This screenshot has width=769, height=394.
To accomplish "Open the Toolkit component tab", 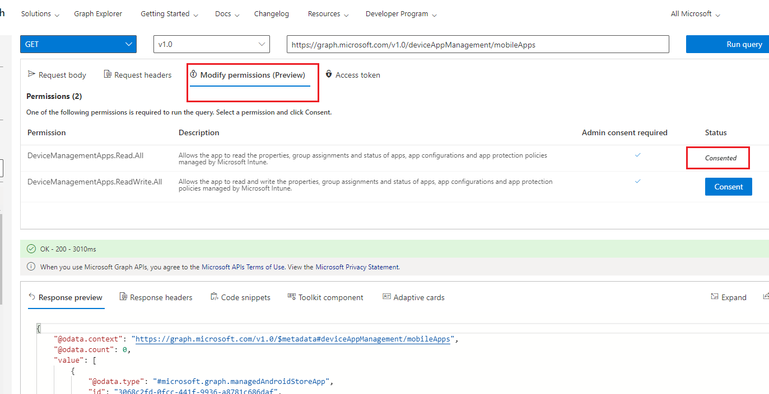I will tap(325, 297).
